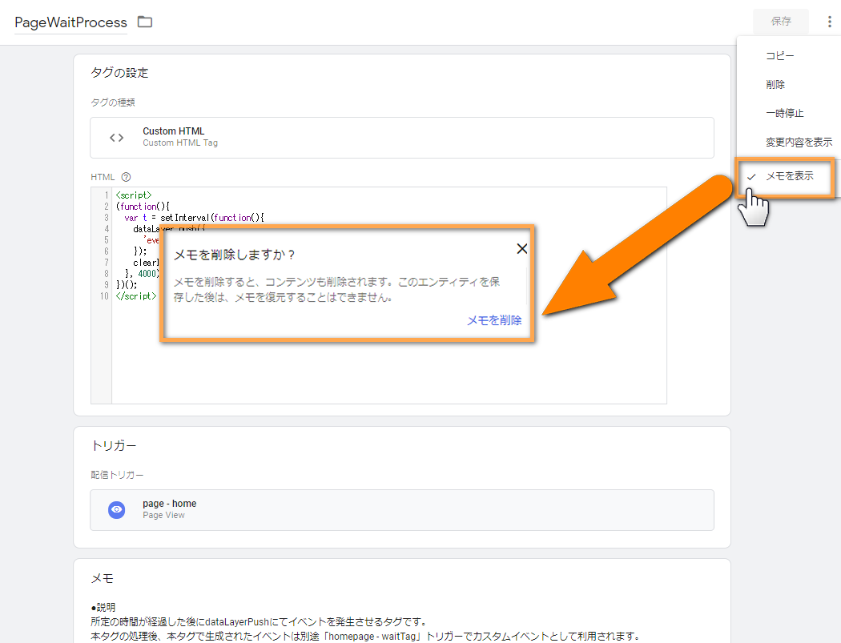Click the setInterval code line
Viewport: 841px width, 643px height.
194,218
